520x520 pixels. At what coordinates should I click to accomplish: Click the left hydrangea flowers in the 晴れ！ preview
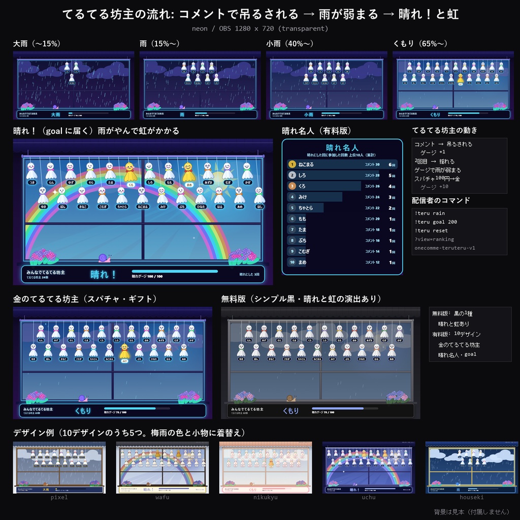[43, 257]
